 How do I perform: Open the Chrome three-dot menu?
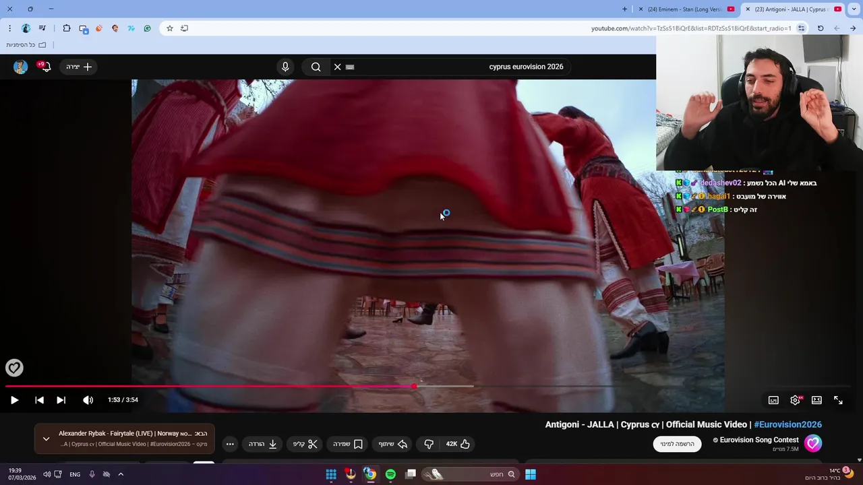click(9, 28)
